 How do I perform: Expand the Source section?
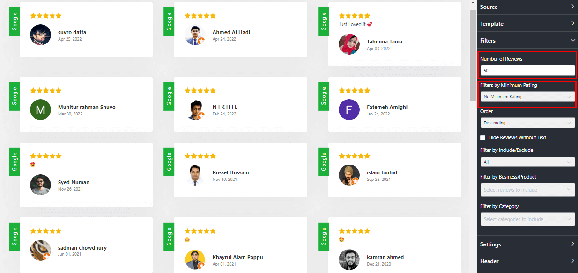(527, 7)
